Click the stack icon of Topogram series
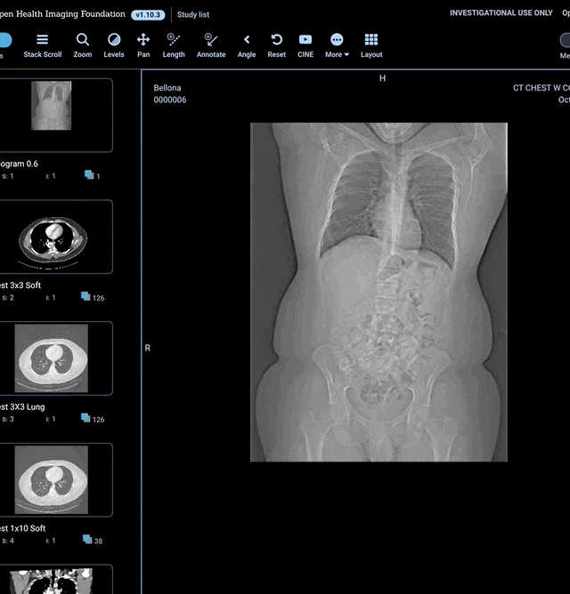 click(x=89, y=174)
